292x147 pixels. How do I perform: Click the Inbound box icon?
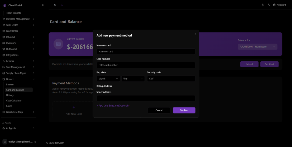pos(3,37)
